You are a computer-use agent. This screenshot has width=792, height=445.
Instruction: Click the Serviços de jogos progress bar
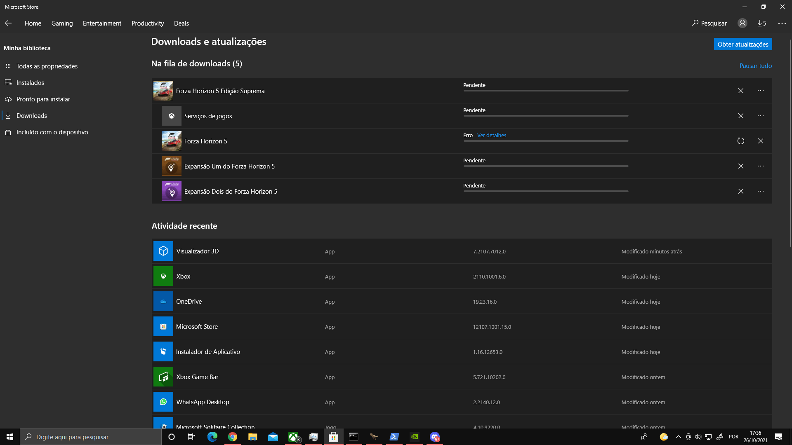tap(546, 116)
